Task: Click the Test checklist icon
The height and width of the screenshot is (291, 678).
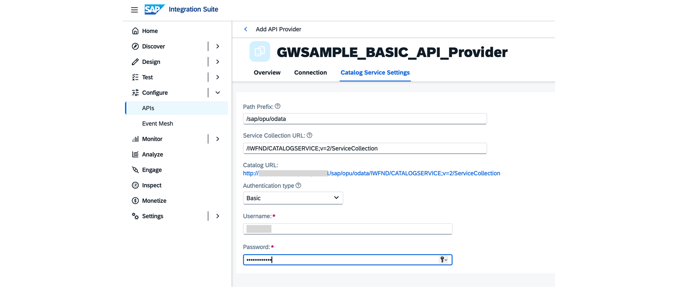Action: coord(135,77)
